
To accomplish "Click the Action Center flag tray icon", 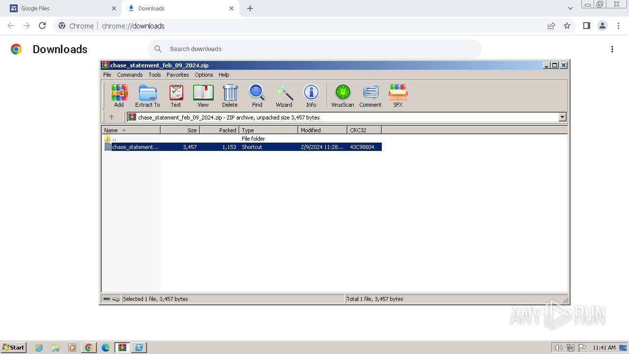I will point(582,348).
